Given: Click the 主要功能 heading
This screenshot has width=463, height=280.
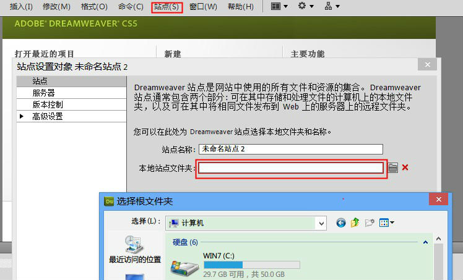Looking at the screenshot, I should point(308,54).
